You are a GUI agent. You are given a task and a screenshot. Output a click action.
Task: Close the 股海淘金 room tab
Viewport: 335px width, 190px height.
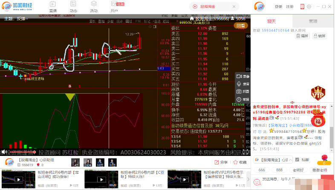pyautogui.click(x=234, y=7)
